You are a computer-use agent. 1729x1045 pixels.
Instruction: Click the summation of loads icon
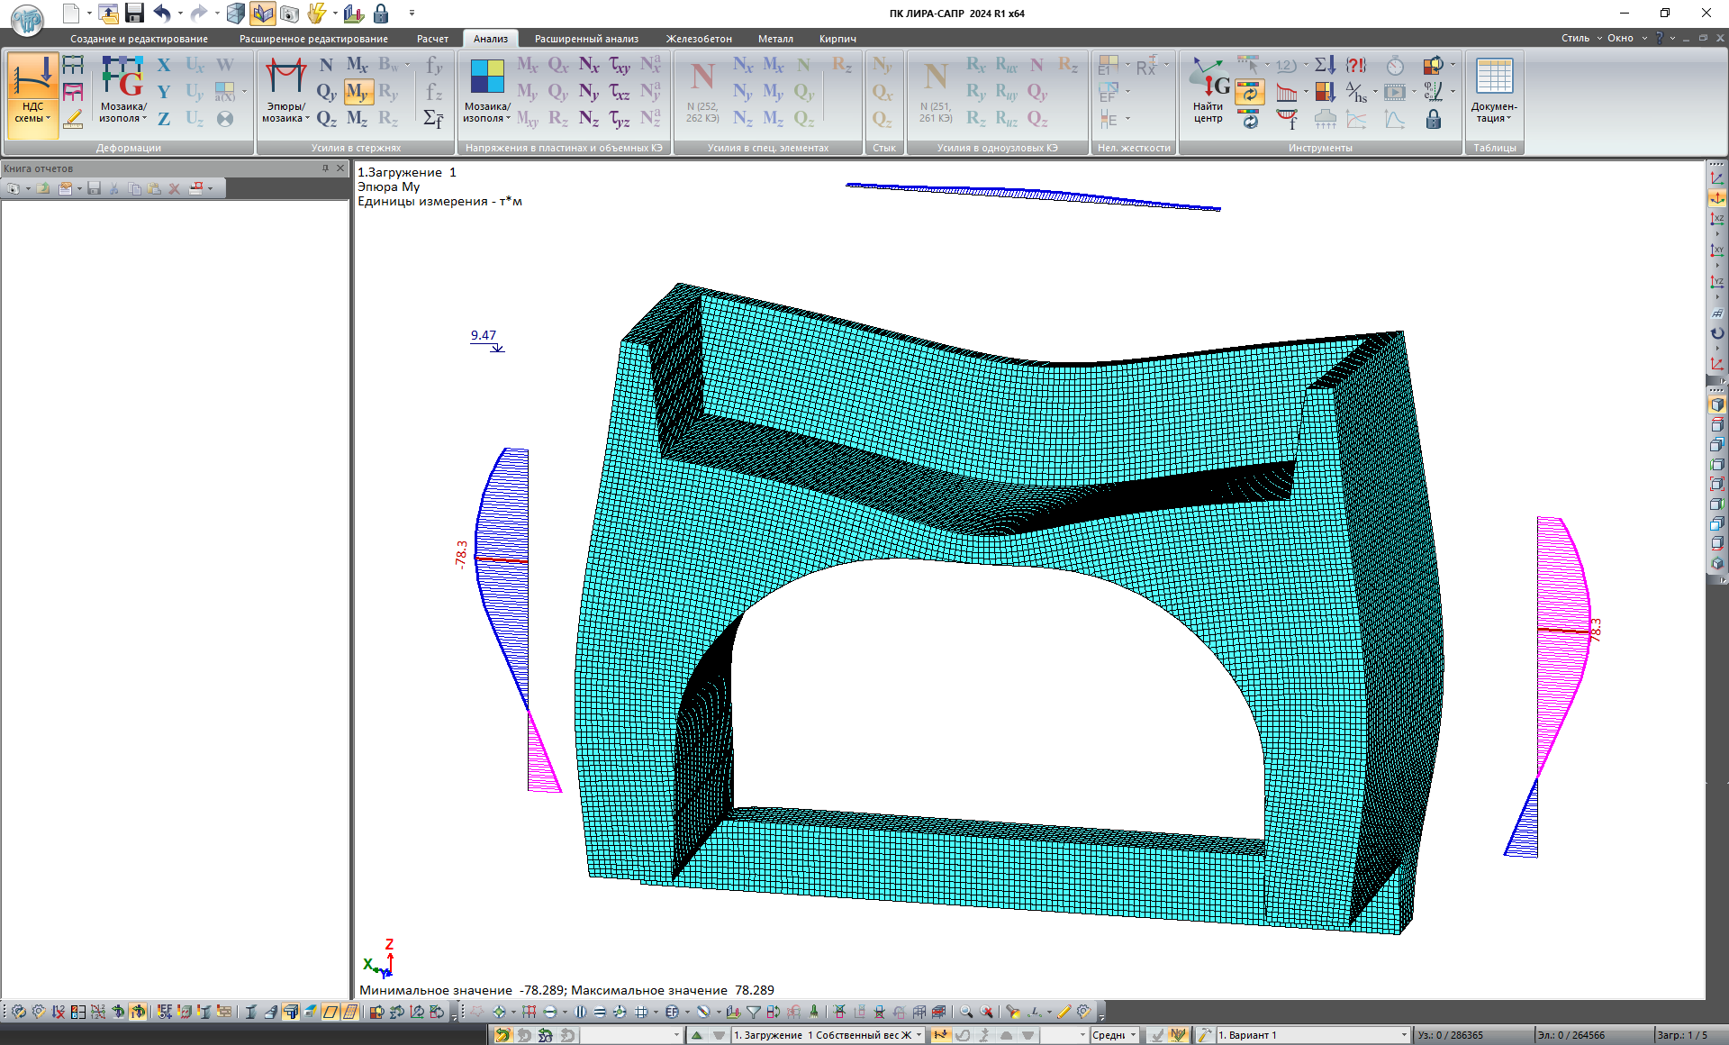point(1325,65)
